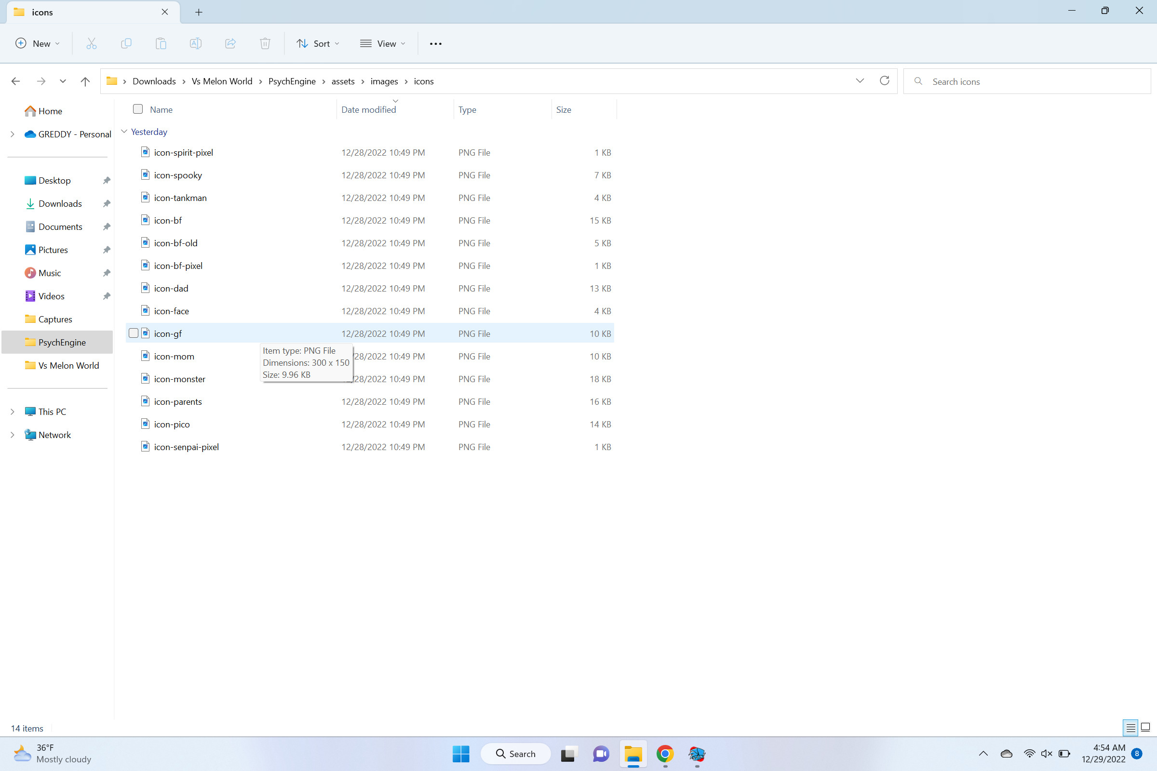Open a new tab with plus button
This screenshot has width=1157, height=771.
(199, 13)
